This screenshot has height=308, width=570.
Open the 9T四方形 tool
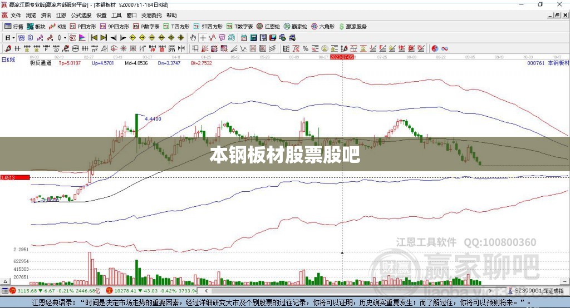[208, 27]
